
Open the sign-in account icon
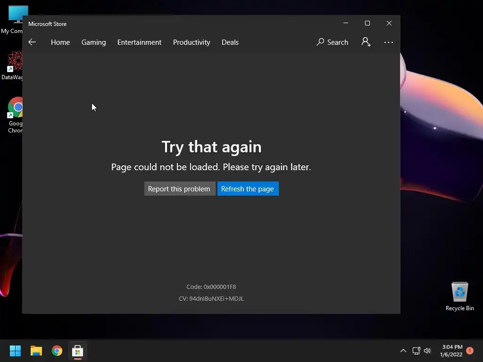coord(366,42)
